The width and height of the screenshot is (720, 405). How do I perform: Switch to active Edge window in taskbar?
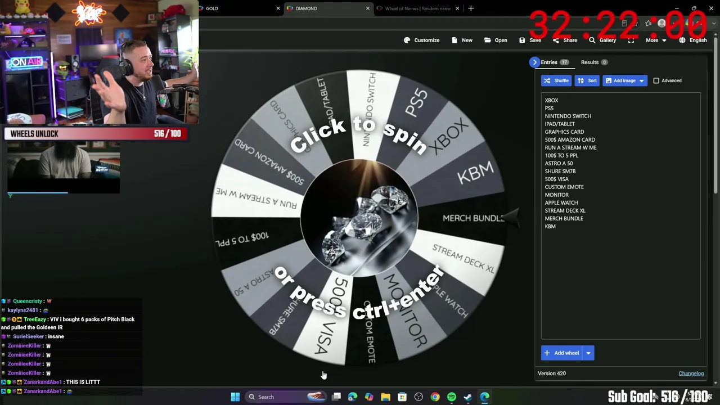point(484,397)
